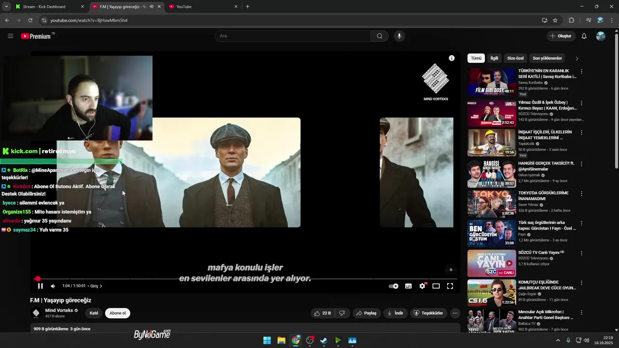Select the İlgili filter chip
The width and height of the screenshot is (619, 348).
point(494,58)
